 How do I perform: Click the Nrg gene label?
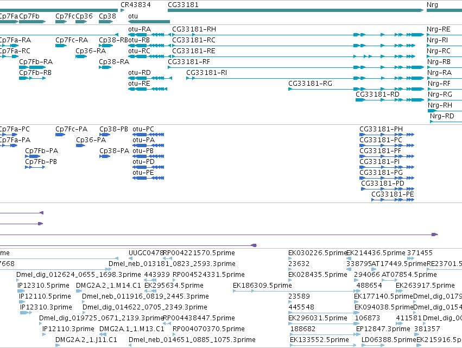432,5
